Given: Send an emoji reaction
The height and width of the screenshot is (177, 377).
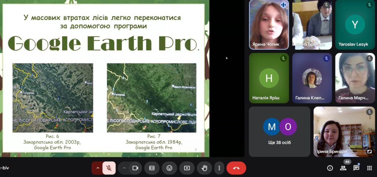Looking at the screenshot, I should point(169,168).
